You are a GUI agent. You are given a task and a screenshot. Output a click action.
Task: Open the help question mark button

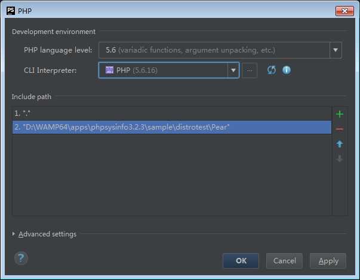21,258
